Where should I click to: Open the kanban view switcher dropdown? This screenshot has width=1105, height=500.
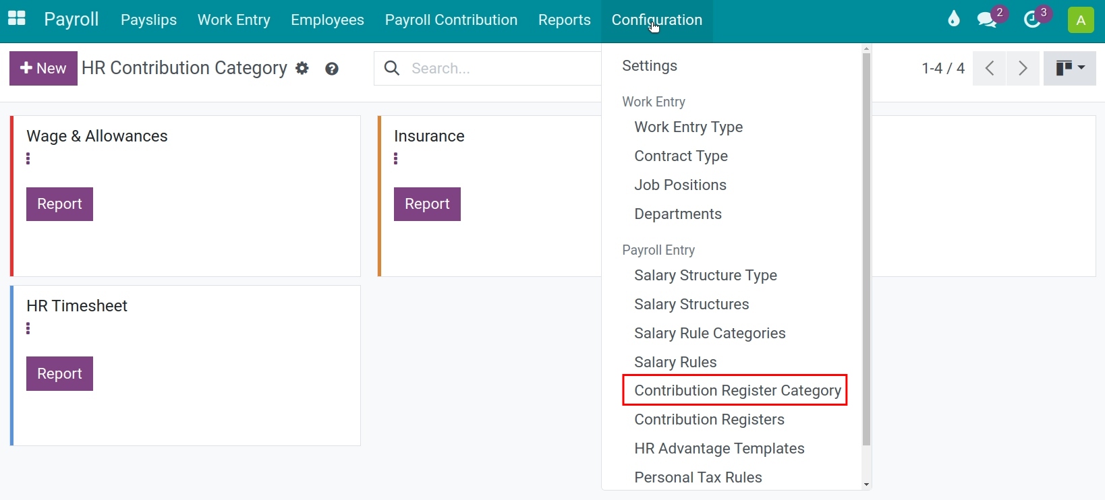pos(1070,68)
